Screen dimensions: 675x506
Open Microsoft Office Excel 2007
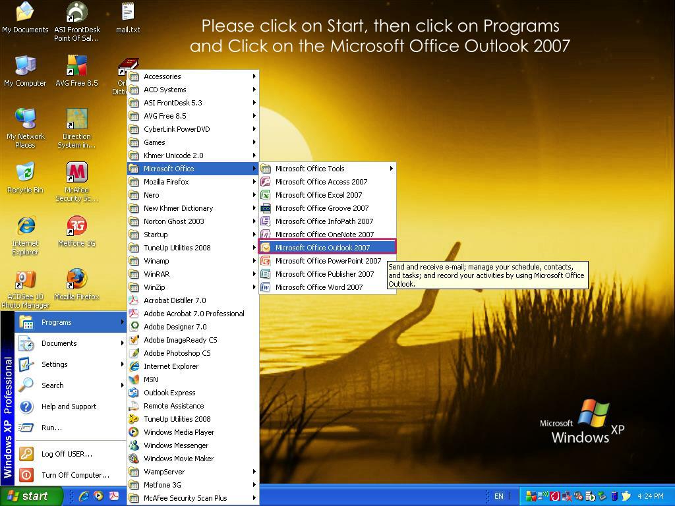(327, 195)
